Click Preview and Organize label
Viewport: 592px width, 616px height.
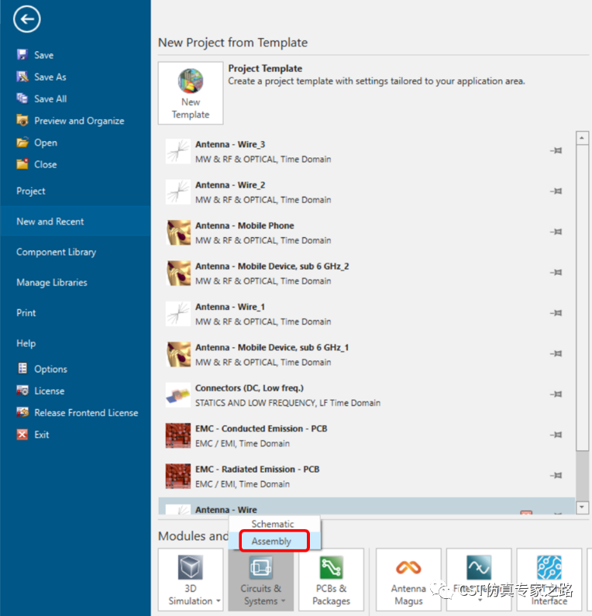79,121
